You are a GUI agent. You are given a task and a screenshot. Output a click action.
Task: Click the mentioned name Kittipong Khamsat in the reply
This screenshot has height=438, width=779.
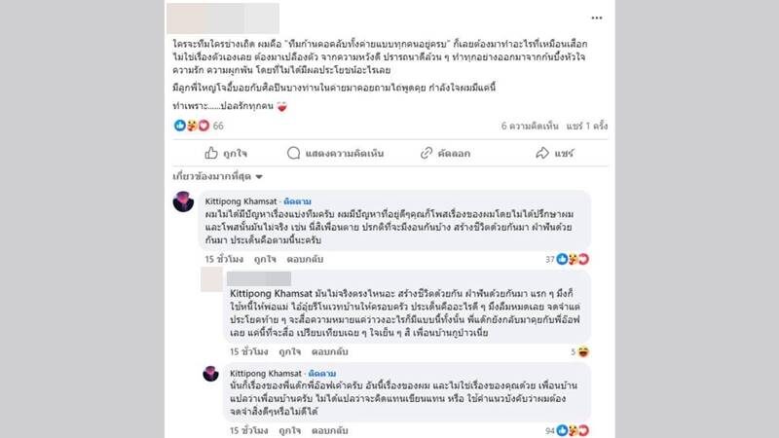click(272, 294)
